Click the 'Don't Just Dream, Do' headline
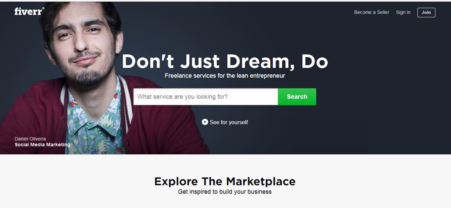 click(225, 61)
